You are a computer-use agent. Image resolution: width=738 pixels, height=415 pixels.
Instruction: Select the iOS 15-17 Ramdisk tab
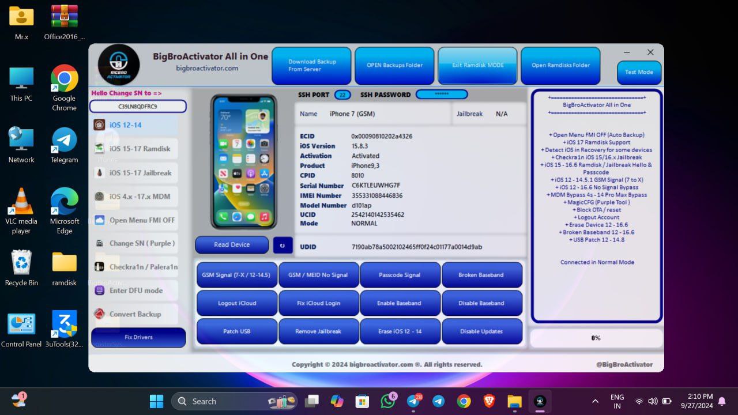click(134, 149)
